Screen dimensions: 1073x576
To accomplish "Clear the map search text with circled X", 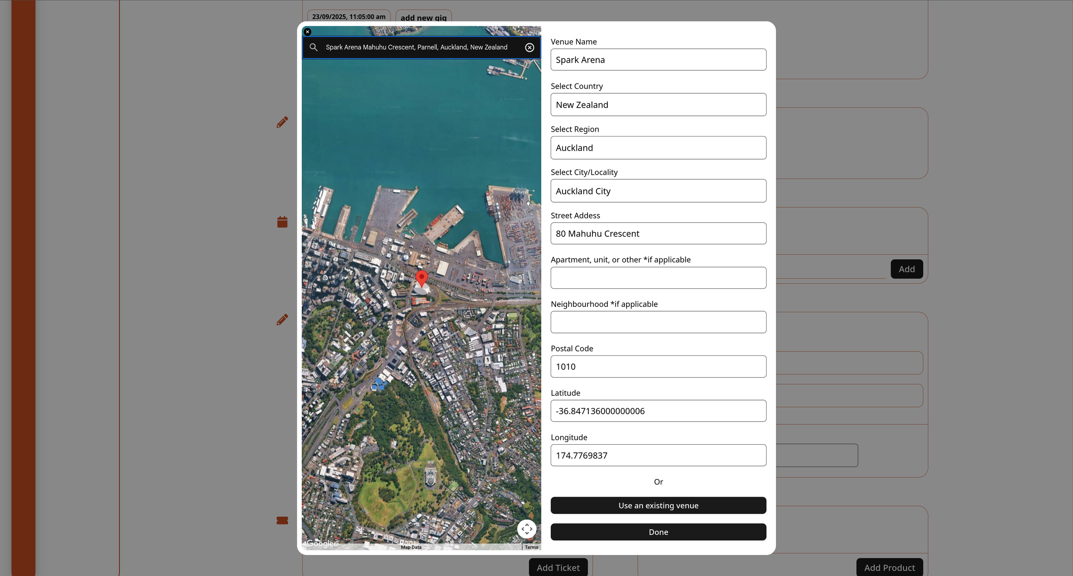I will tap(530, 47).
